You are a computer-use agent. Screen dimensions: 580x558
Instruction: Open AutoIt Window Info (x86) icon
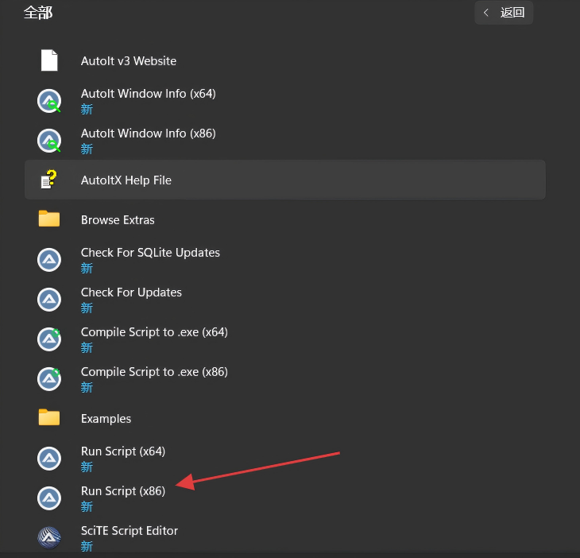tap(49, 141)
